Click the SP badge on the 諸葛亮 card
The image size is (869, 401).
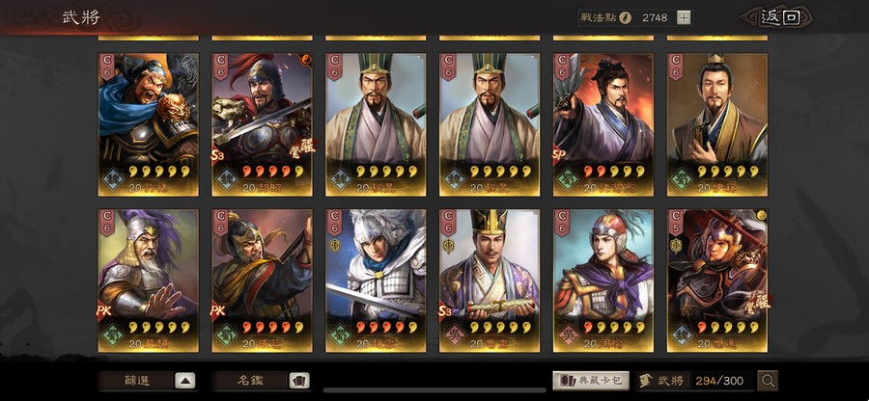tap(560, 156)
